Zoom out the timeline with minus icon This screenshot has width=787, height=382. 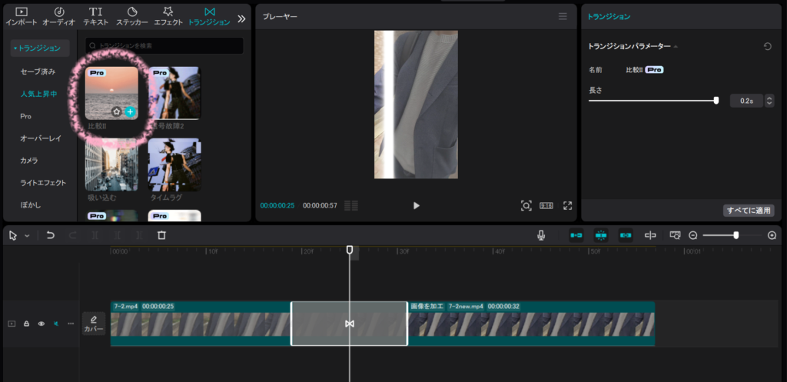693,235
